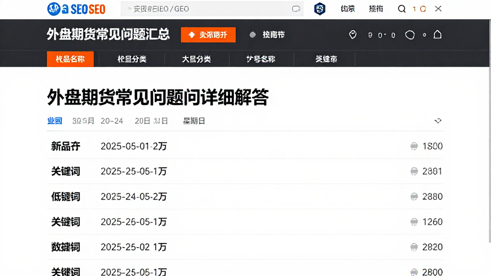Click the view icon beside 2801

pos(414,172)
